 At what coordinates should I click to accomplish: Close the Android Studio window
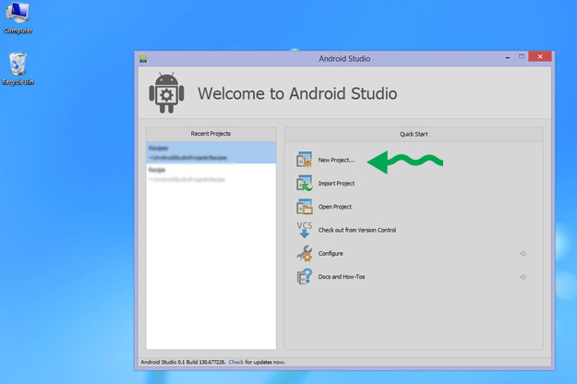click(x=540, y=56)
